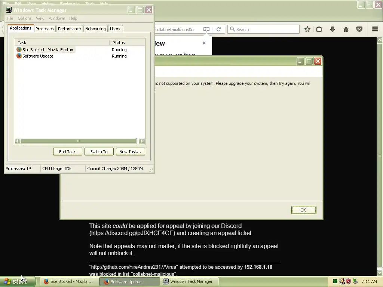Click the Windows start button
Viewport: 383px width, 287px height.
(x=18, y=281)
